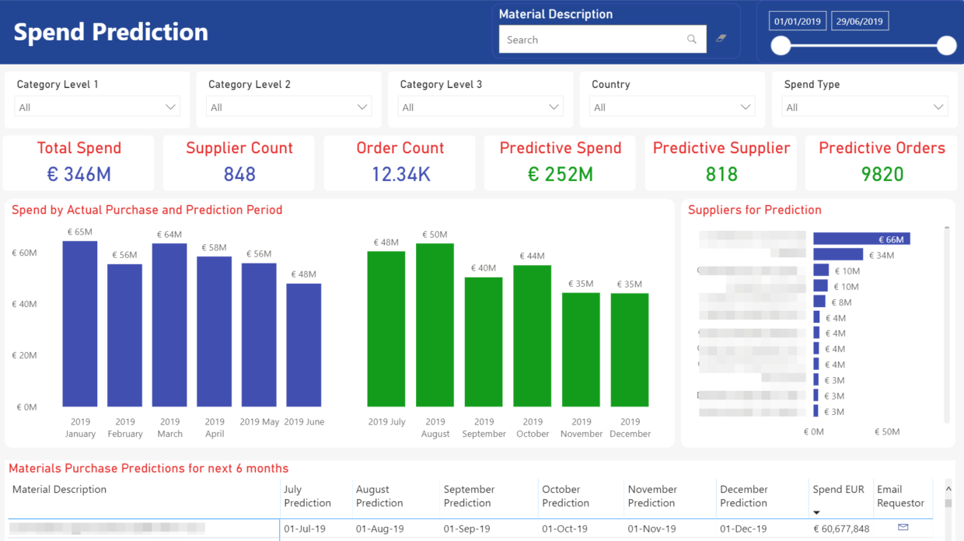Select the Total Spend KPI card
Image resolution: width=964 pixels, height=541 pixels.
[x=79, y=162]
